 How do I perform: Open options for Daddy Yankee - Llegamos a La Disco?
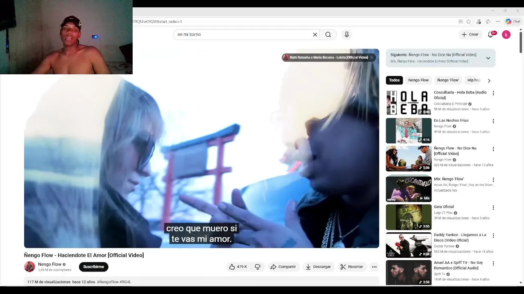point(493,236)
